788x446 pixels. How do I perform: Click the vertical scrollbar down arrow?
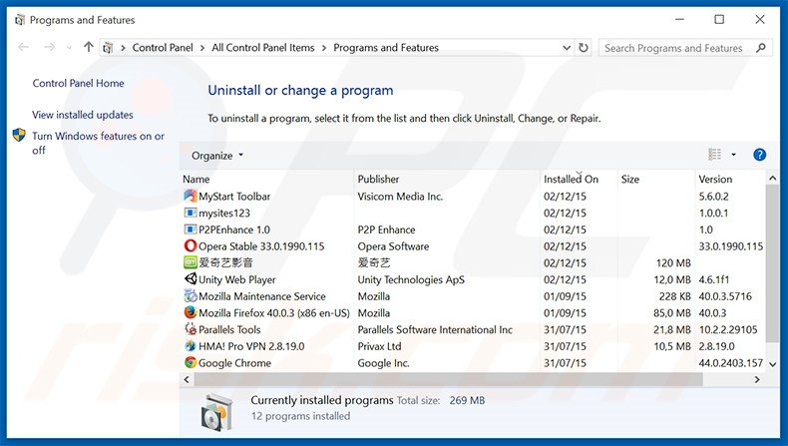pos(772,364)
